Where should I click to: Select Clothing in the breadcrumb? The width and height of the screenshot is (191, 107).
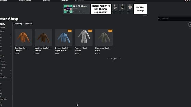click(18, 24)
